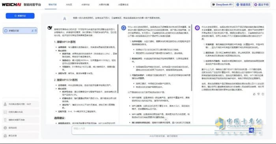Screen dimensions: 276x144
Task: Toggle the DeepSeek-R1 model button
Action: 222,5
